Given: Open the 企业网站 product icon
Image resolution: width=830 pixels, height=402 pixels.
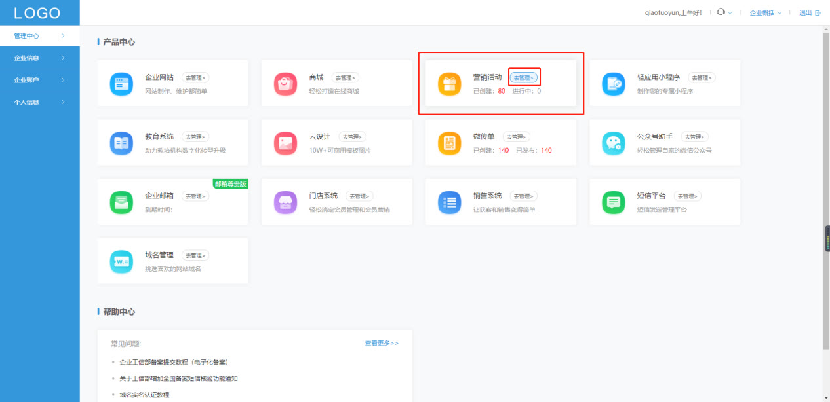Looking at the screenshot, I should tap(121, 84).
